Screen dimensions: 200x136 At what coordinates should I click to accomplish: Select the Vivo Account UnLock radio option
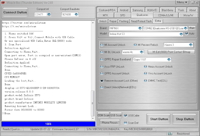pos(145,73)
